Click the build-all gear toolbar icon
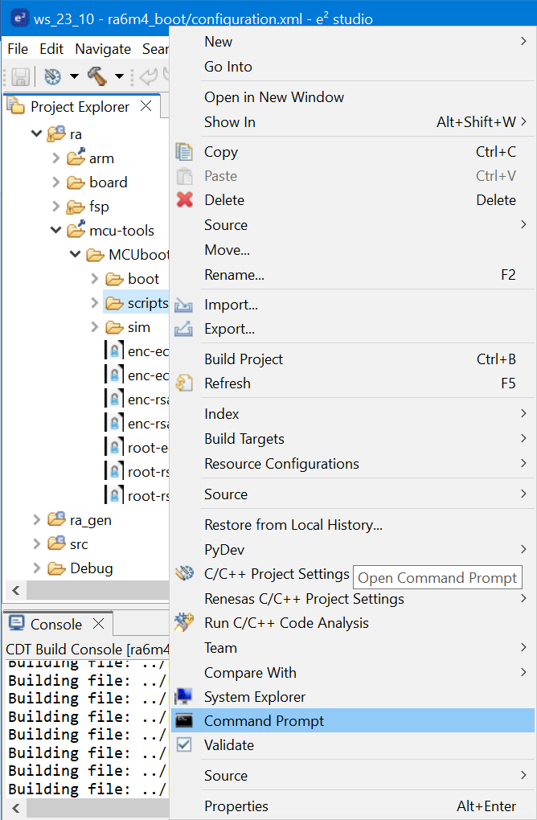The image size is (537, 820). (52, 76)
